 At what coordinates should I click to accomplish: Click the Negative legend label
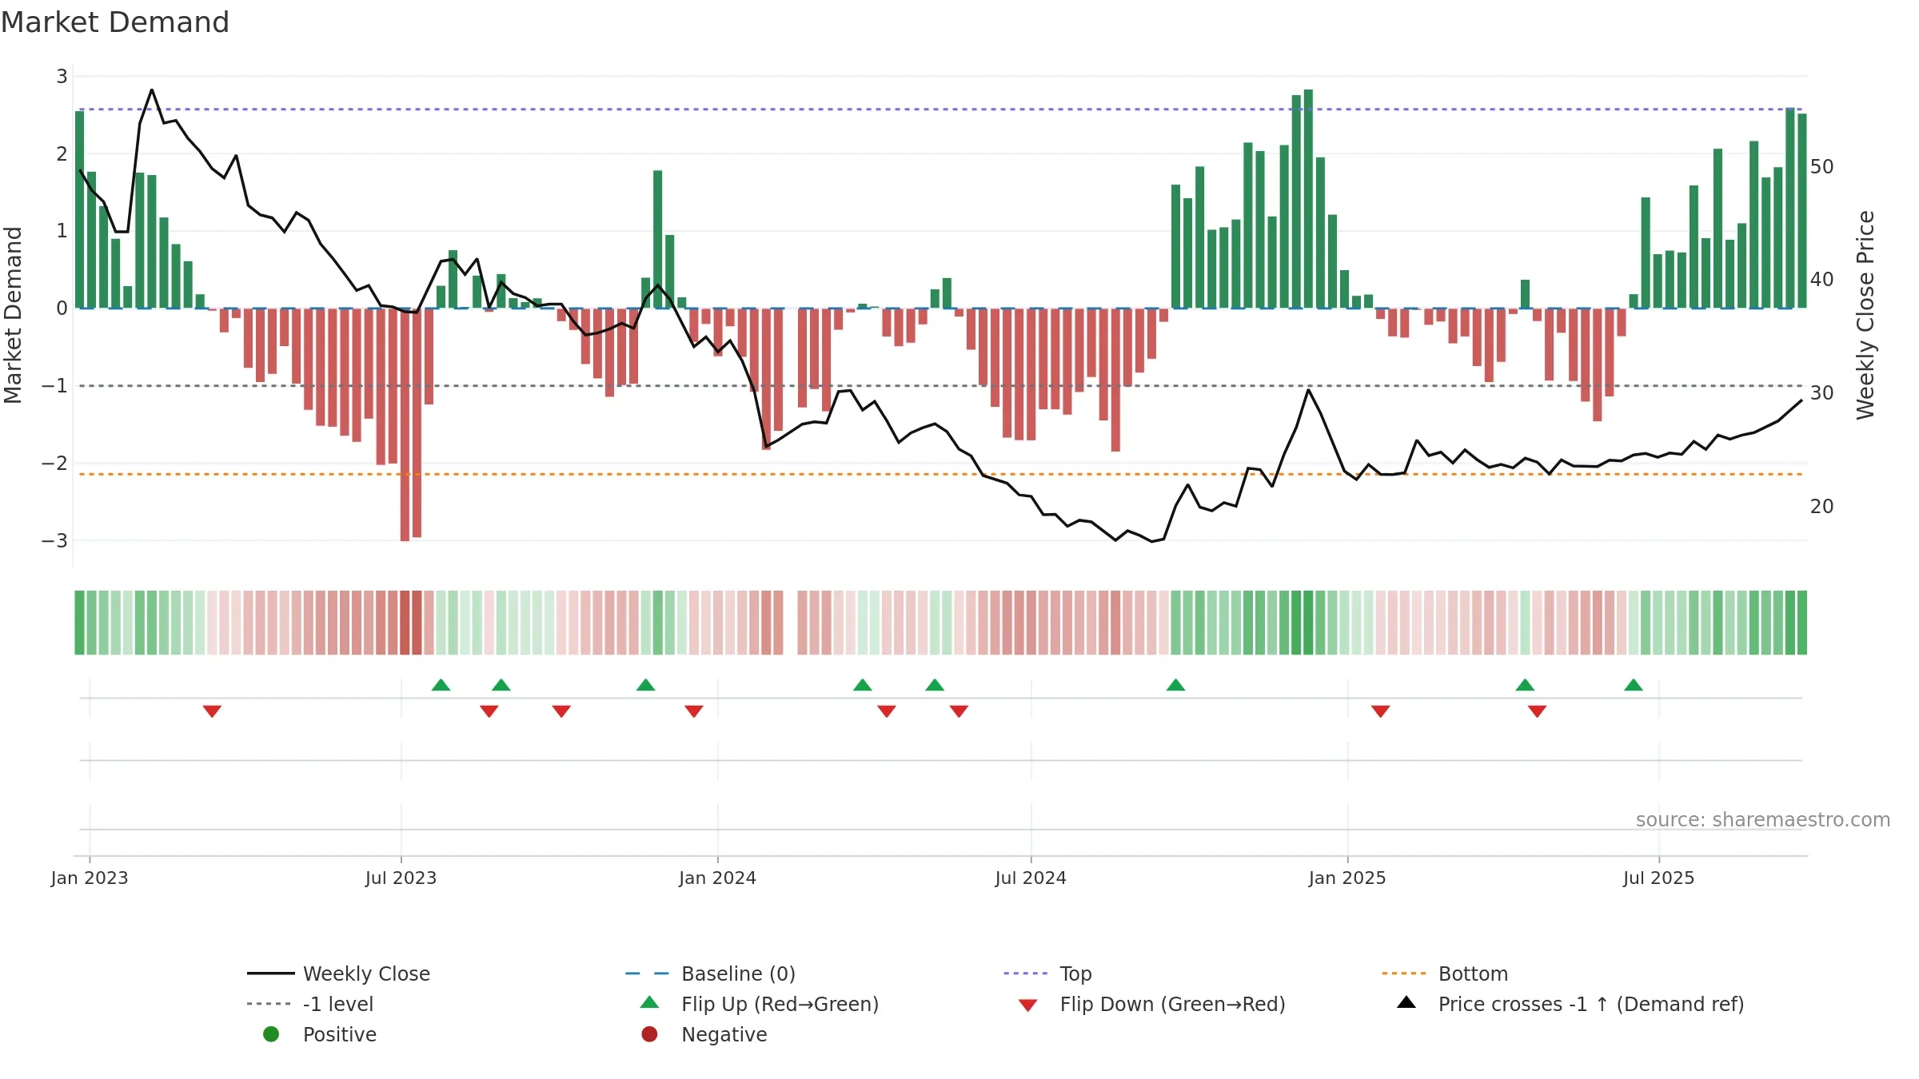[724, 1034]
